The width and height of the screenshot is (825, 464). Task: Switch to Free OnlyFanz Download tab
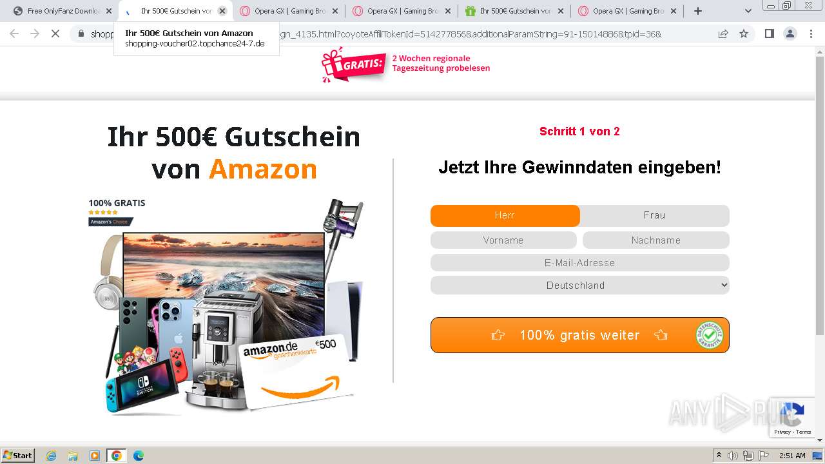click(x=63, y=11)
